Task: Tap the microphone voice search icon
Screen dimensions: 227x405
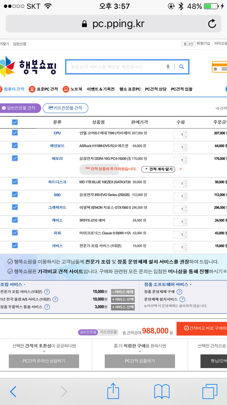Action: (x=168, y=67)
